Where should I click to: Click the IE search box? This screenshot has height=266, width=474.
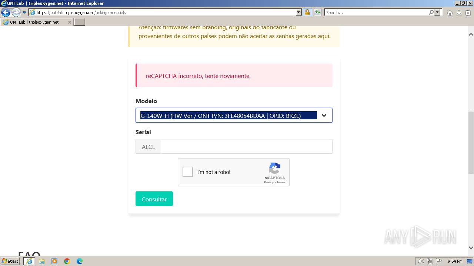[x=376, y=12]
